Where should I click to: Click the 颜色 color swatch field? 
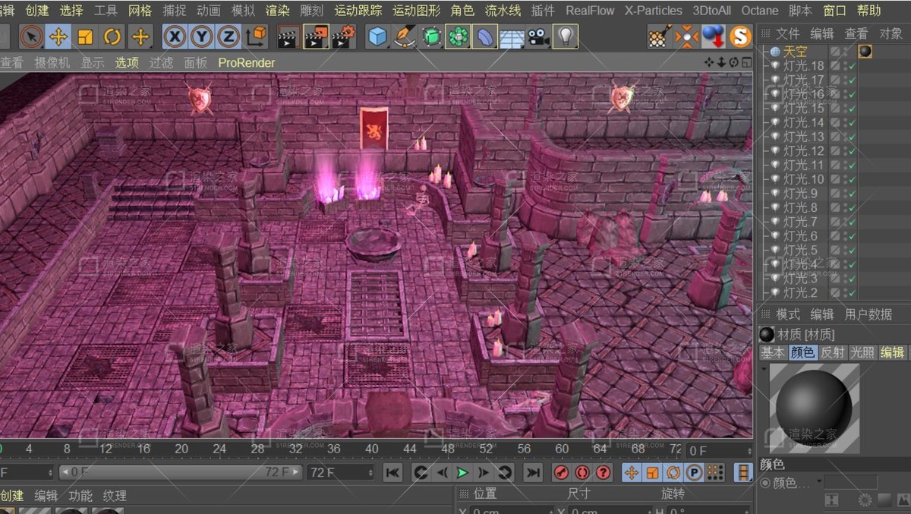[850, 482]
